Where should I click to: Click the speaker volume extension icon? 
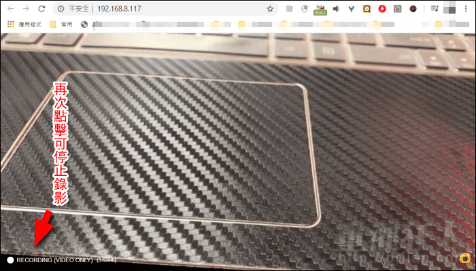tap(336, 9)
